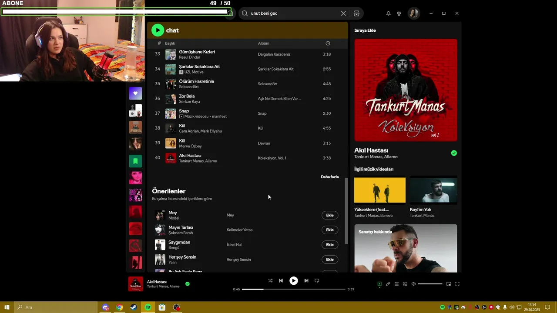This screenshot has width=557, height=313.
Task: Open the Windows notification center icon
Action: [x=547, y=307]
